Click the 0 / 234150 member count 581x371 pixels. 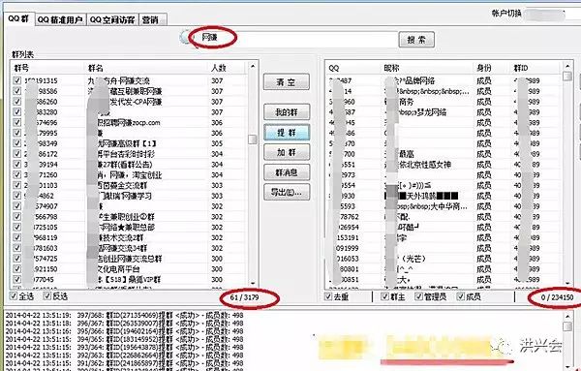(557, 296)
